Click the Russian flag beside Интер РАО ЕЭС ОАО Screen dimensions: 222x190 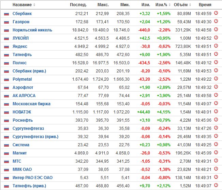tap(6, 178)
